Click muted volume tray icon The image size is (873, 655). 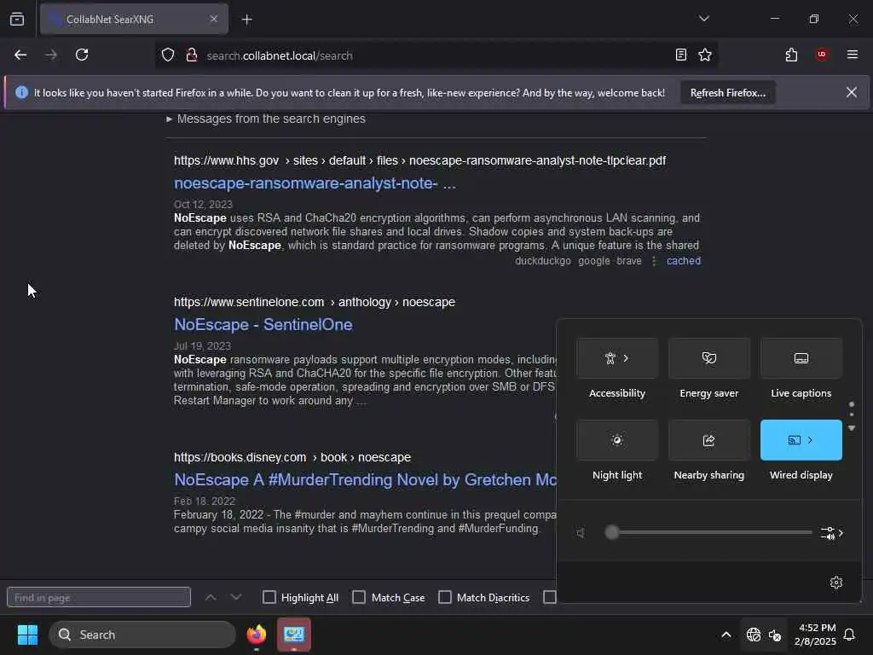tap(775, 635)
